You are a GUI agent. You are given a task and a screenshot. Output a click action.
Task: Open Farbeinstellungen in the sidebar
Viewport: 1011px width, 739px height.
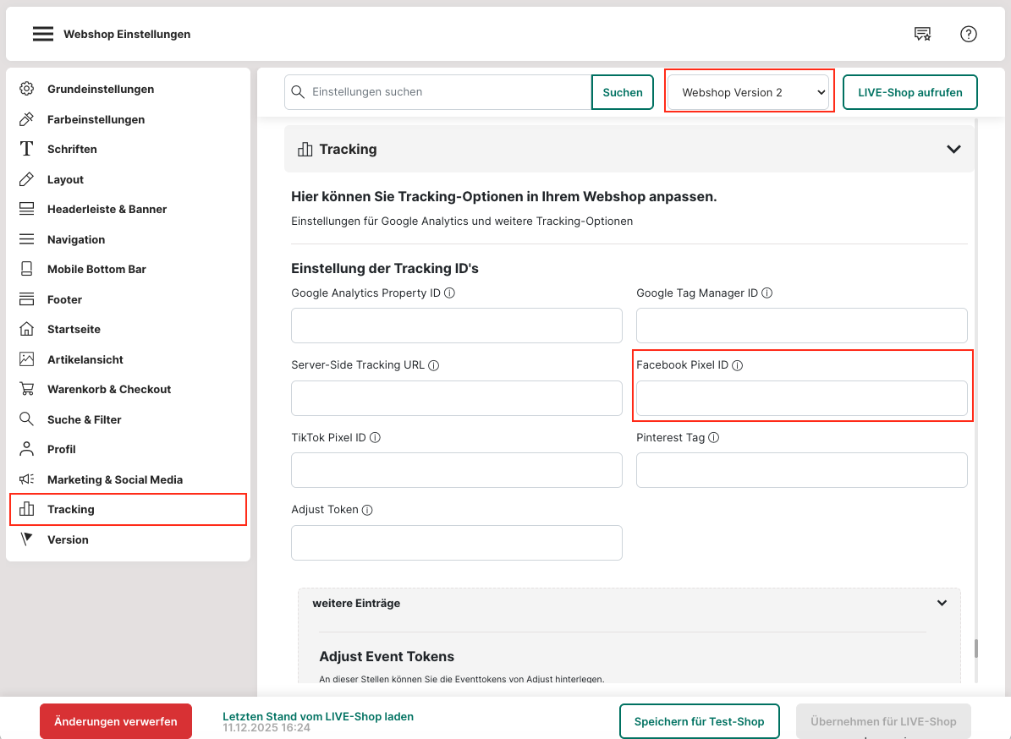pos(96,119)
